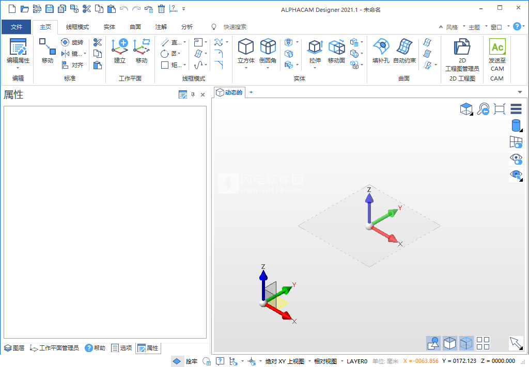529x367 pixels.
Task: Expand the quick access toolbar customize arrow
Action: pos(183,9)
